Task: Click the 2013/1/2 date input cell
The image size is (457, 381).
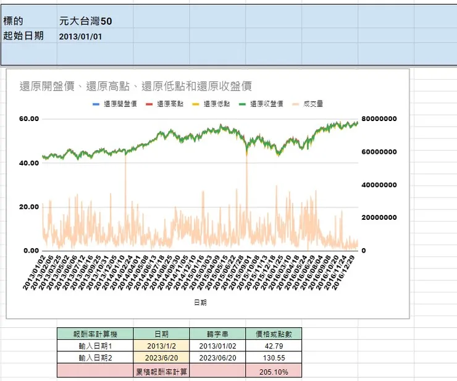Action: 161,346
